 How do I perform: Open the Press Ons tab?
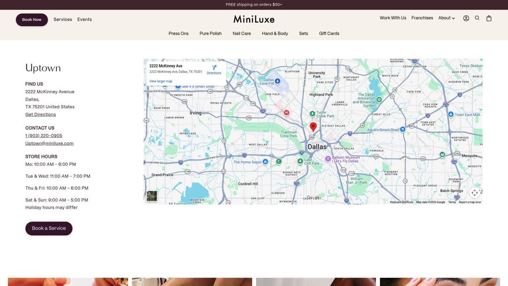pos(179,33)
